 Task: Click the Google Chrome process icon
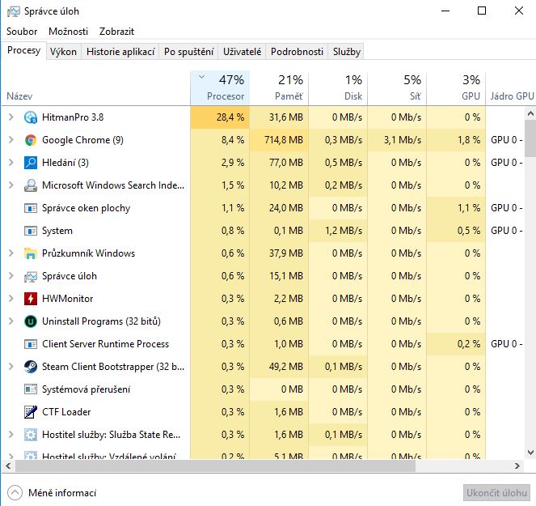click(31, 140)
